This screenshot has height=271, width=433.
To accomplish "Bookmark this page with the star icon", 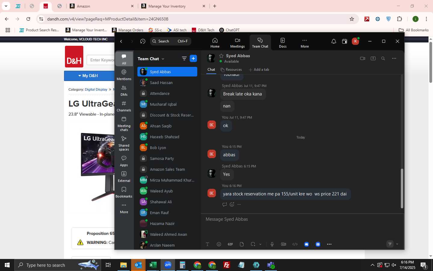I will pyautogui.click(x=352, y=19).
